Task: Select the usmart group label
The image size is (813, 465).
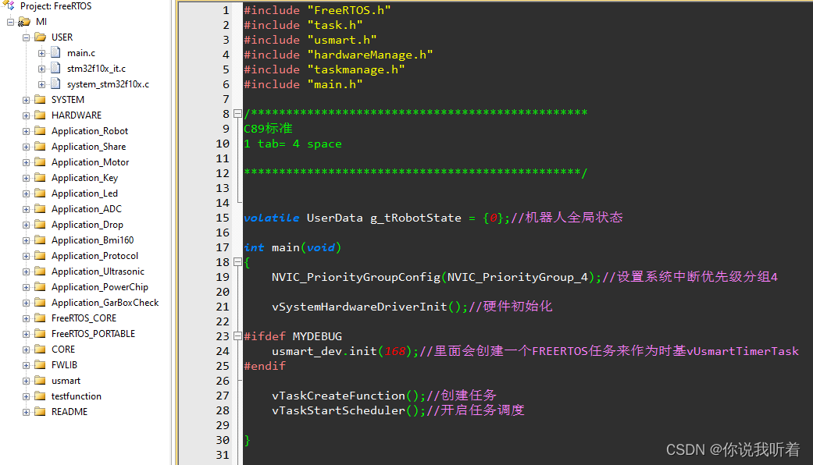Action: 66,381
